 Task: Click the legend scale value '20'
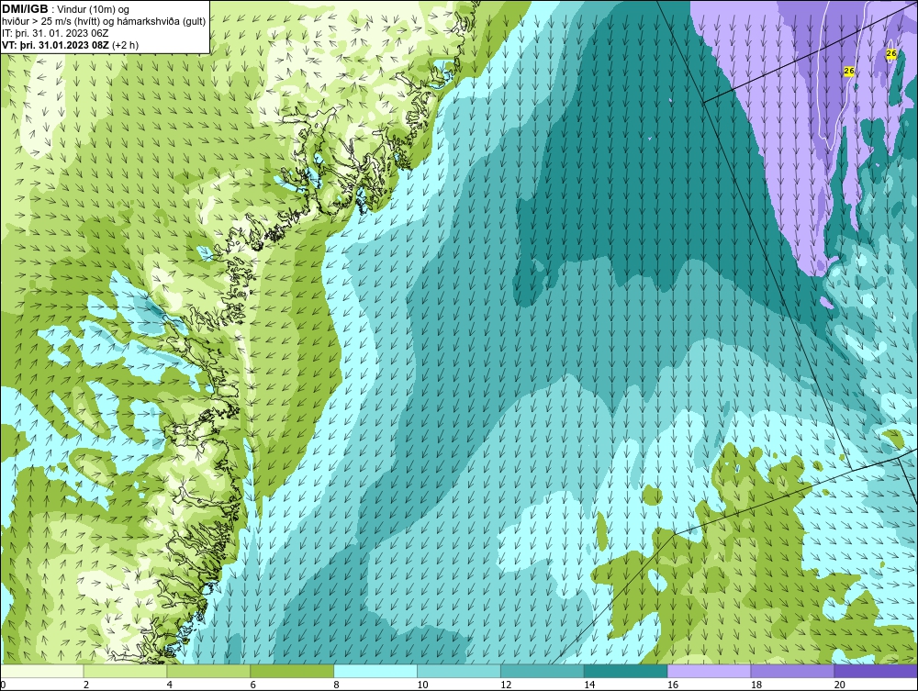coord(839,685)
